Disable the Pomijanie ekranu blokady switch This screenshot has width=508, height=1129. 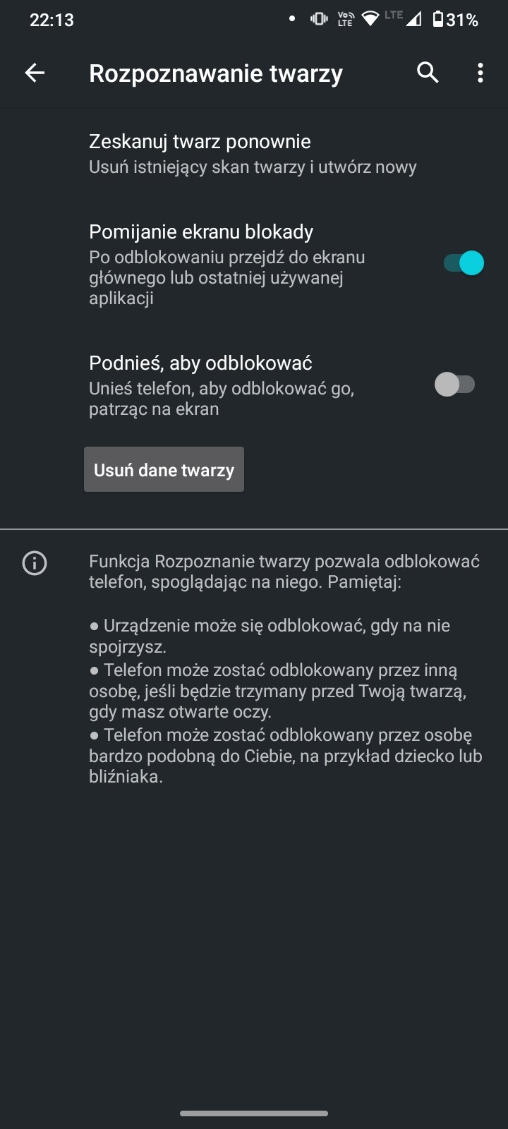coord(464,263)
